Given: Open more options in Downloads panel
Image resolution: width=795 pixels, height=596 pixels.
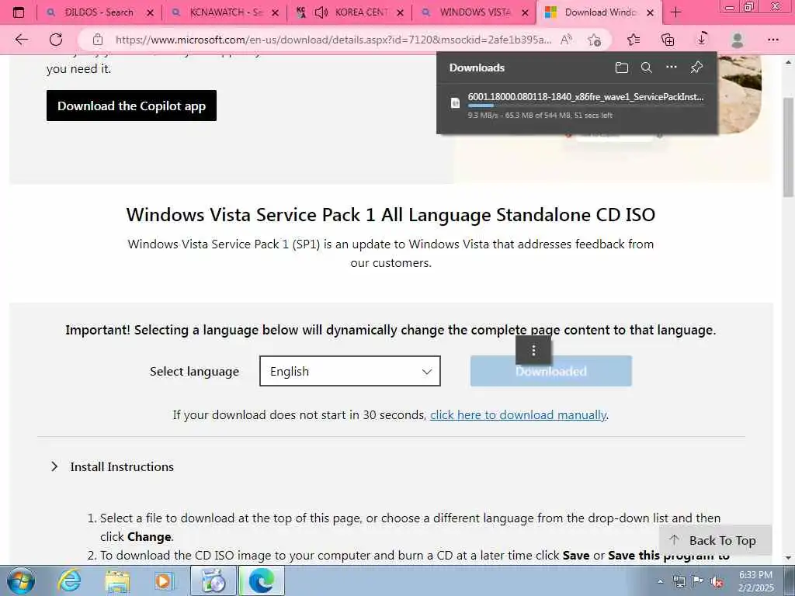Looking at the screenshot, I should coord(672,67).
